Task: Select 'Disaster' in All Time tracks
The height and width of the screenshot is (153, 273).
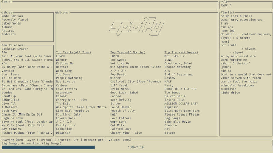Action: (63, 133)
